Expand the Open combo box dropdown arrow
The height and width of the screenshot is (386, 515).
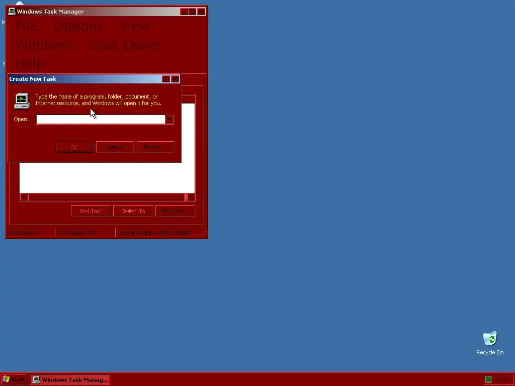[x=169, y=120]
